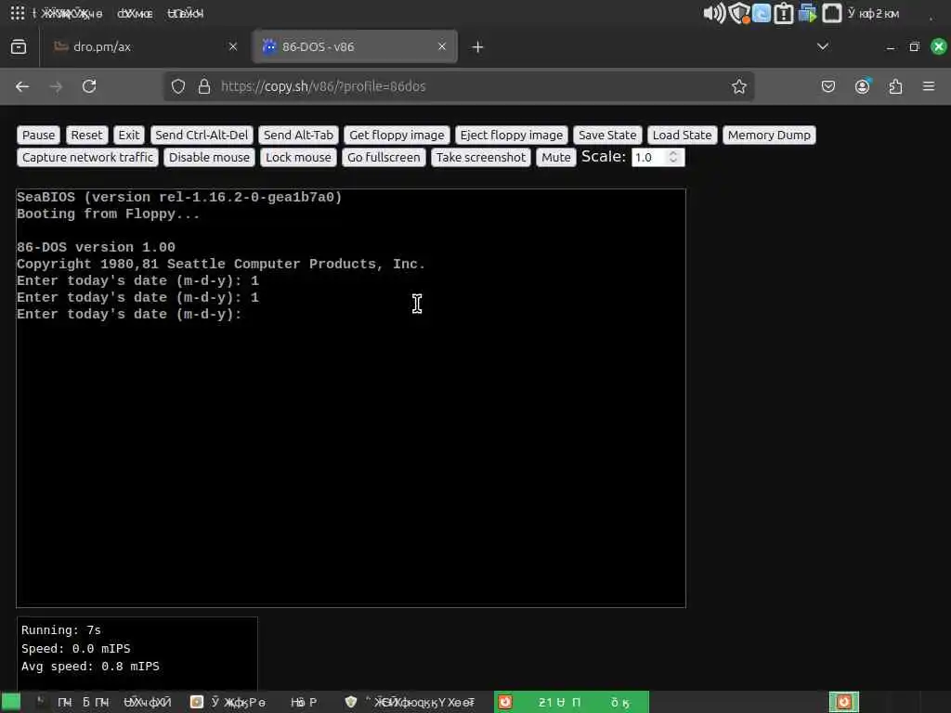Open a new browser tab

click(478, 46)
